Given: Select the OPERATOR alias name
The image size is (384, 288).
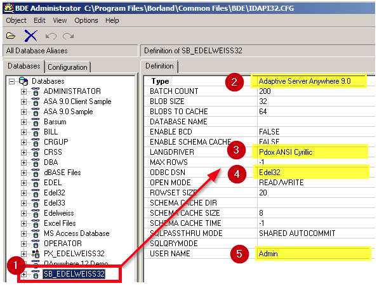Looking at the screenshot, I should [63, 244].
